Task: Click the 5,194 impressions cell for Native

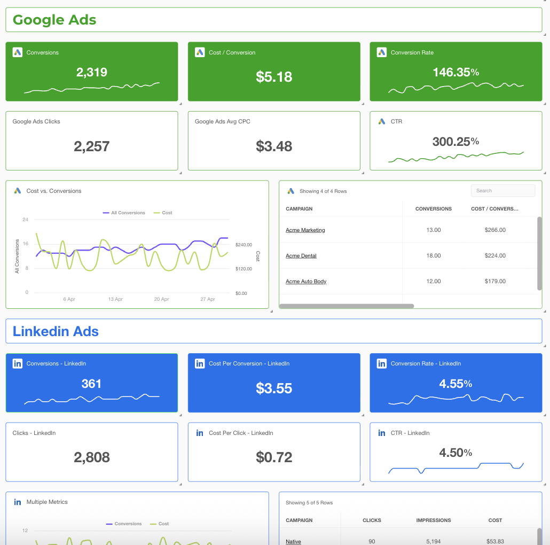Action: (x=433, y=541)
